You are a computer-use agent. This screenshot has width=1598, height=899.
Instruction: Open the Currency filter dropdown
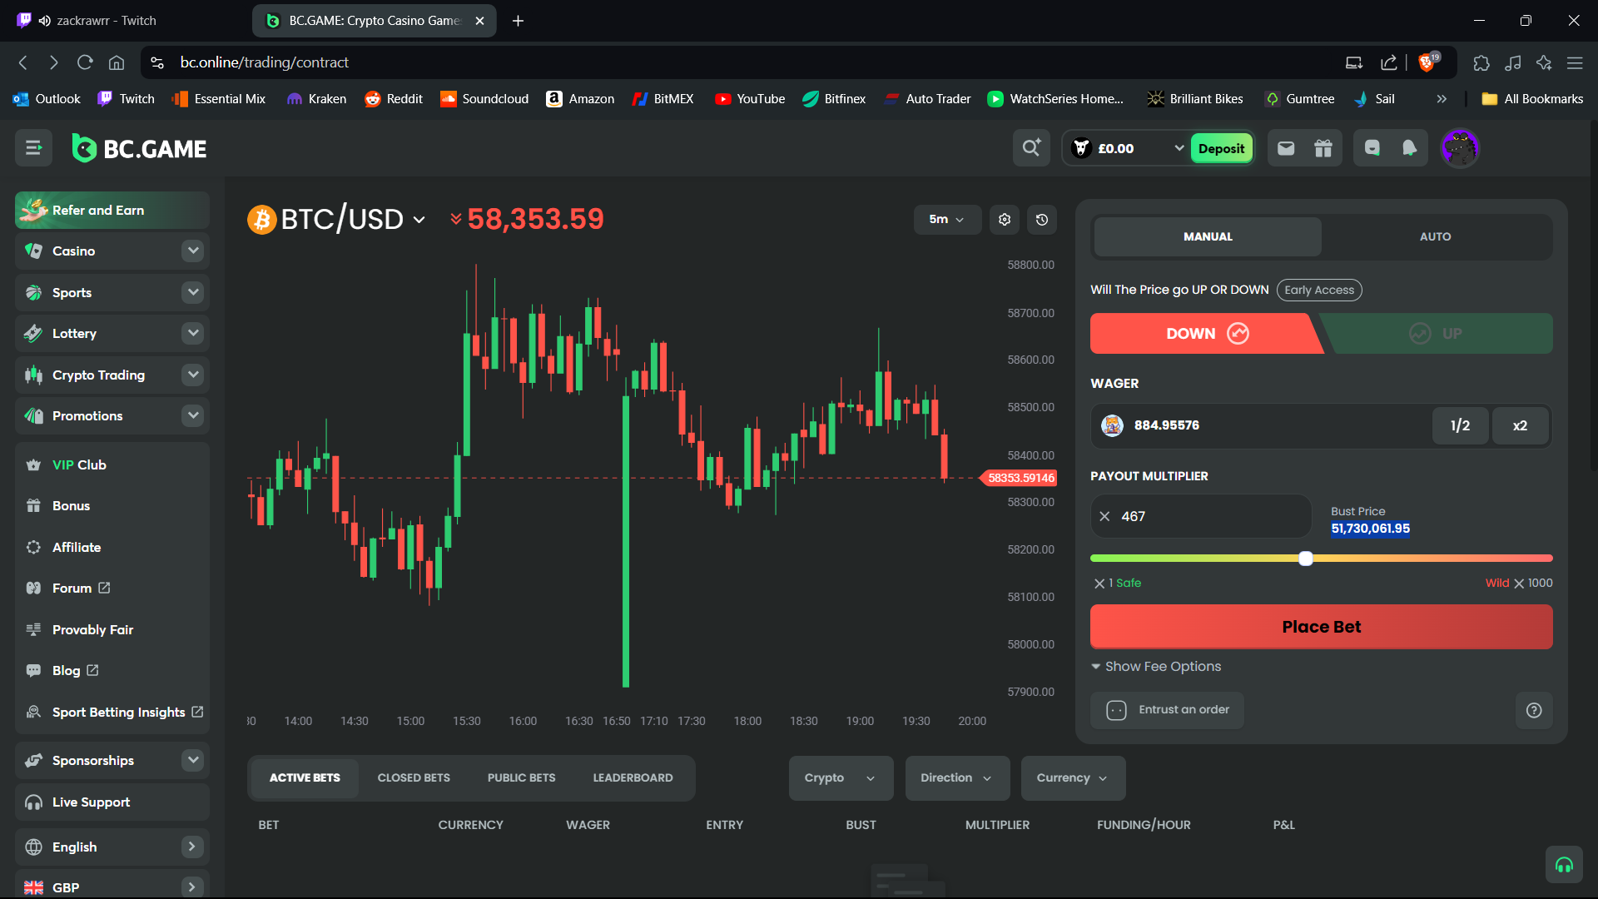coord(1073,778)
